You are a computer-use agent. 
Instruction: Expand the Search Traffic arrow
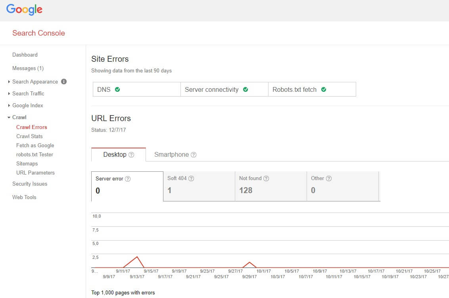tap(9, 93)
